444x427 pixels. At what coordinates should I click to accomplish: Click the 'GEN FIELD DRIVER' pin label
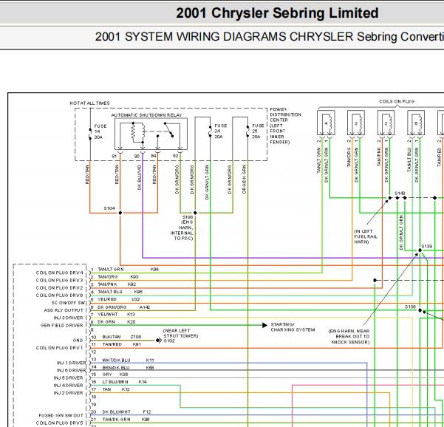[x=62, y=325]
